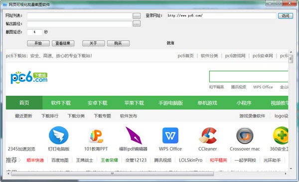Screen dimensions: 299x182
Task: Click the horizontal scrollbar left arrow
Action: coord(8,174)
